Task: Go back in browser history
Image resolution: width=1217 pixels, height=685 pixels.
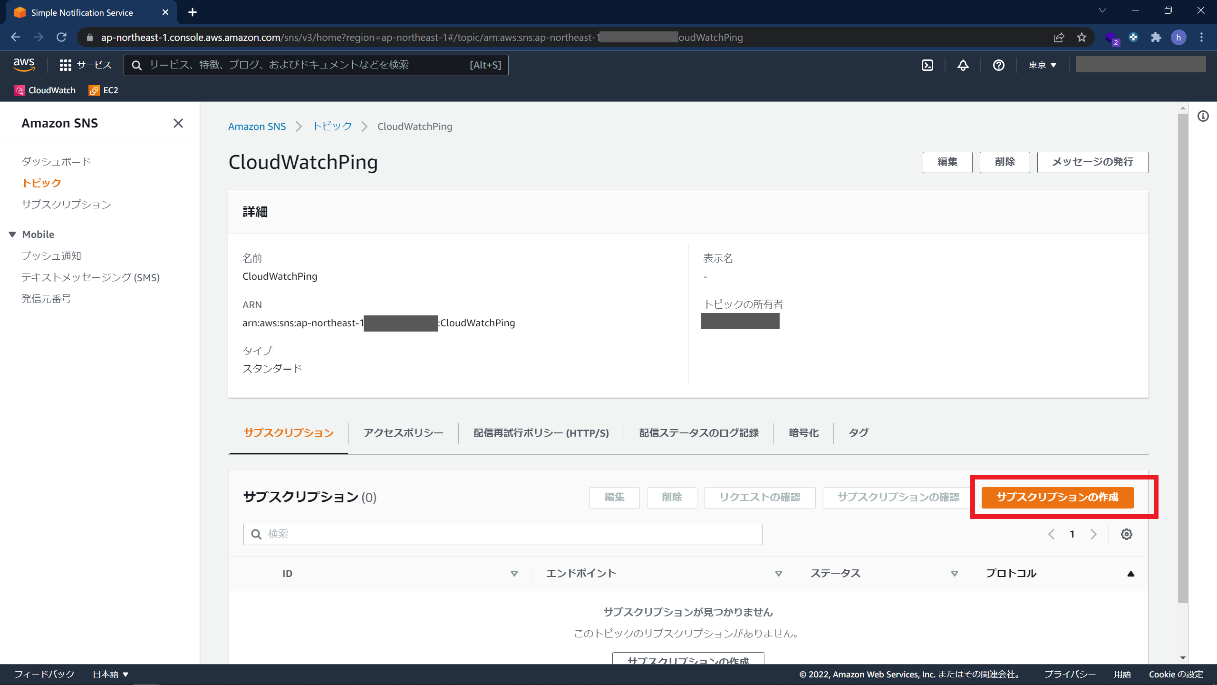Action: coord(16,37)
